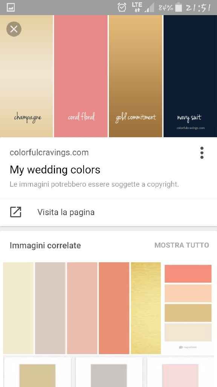Open My wedding colors title
This screenshot has height=387, width=217.
coord(55,170)
